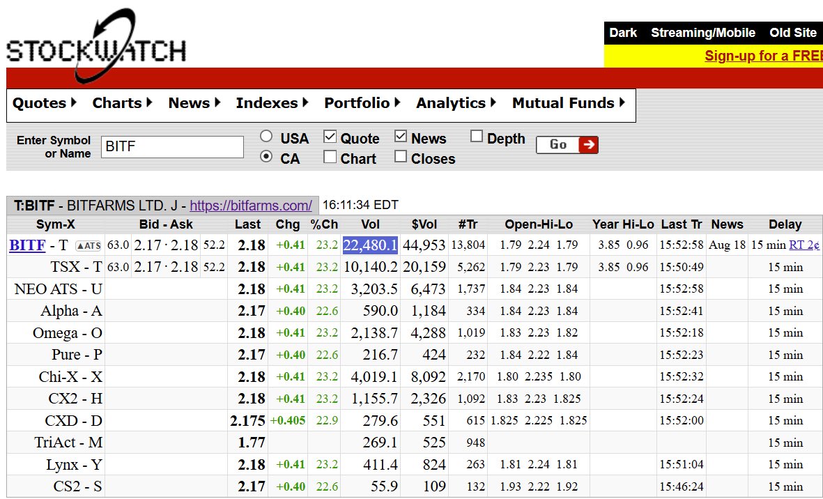Open Streaming/Mobile version
Screen dimensions: 823x499
[703, 33]
